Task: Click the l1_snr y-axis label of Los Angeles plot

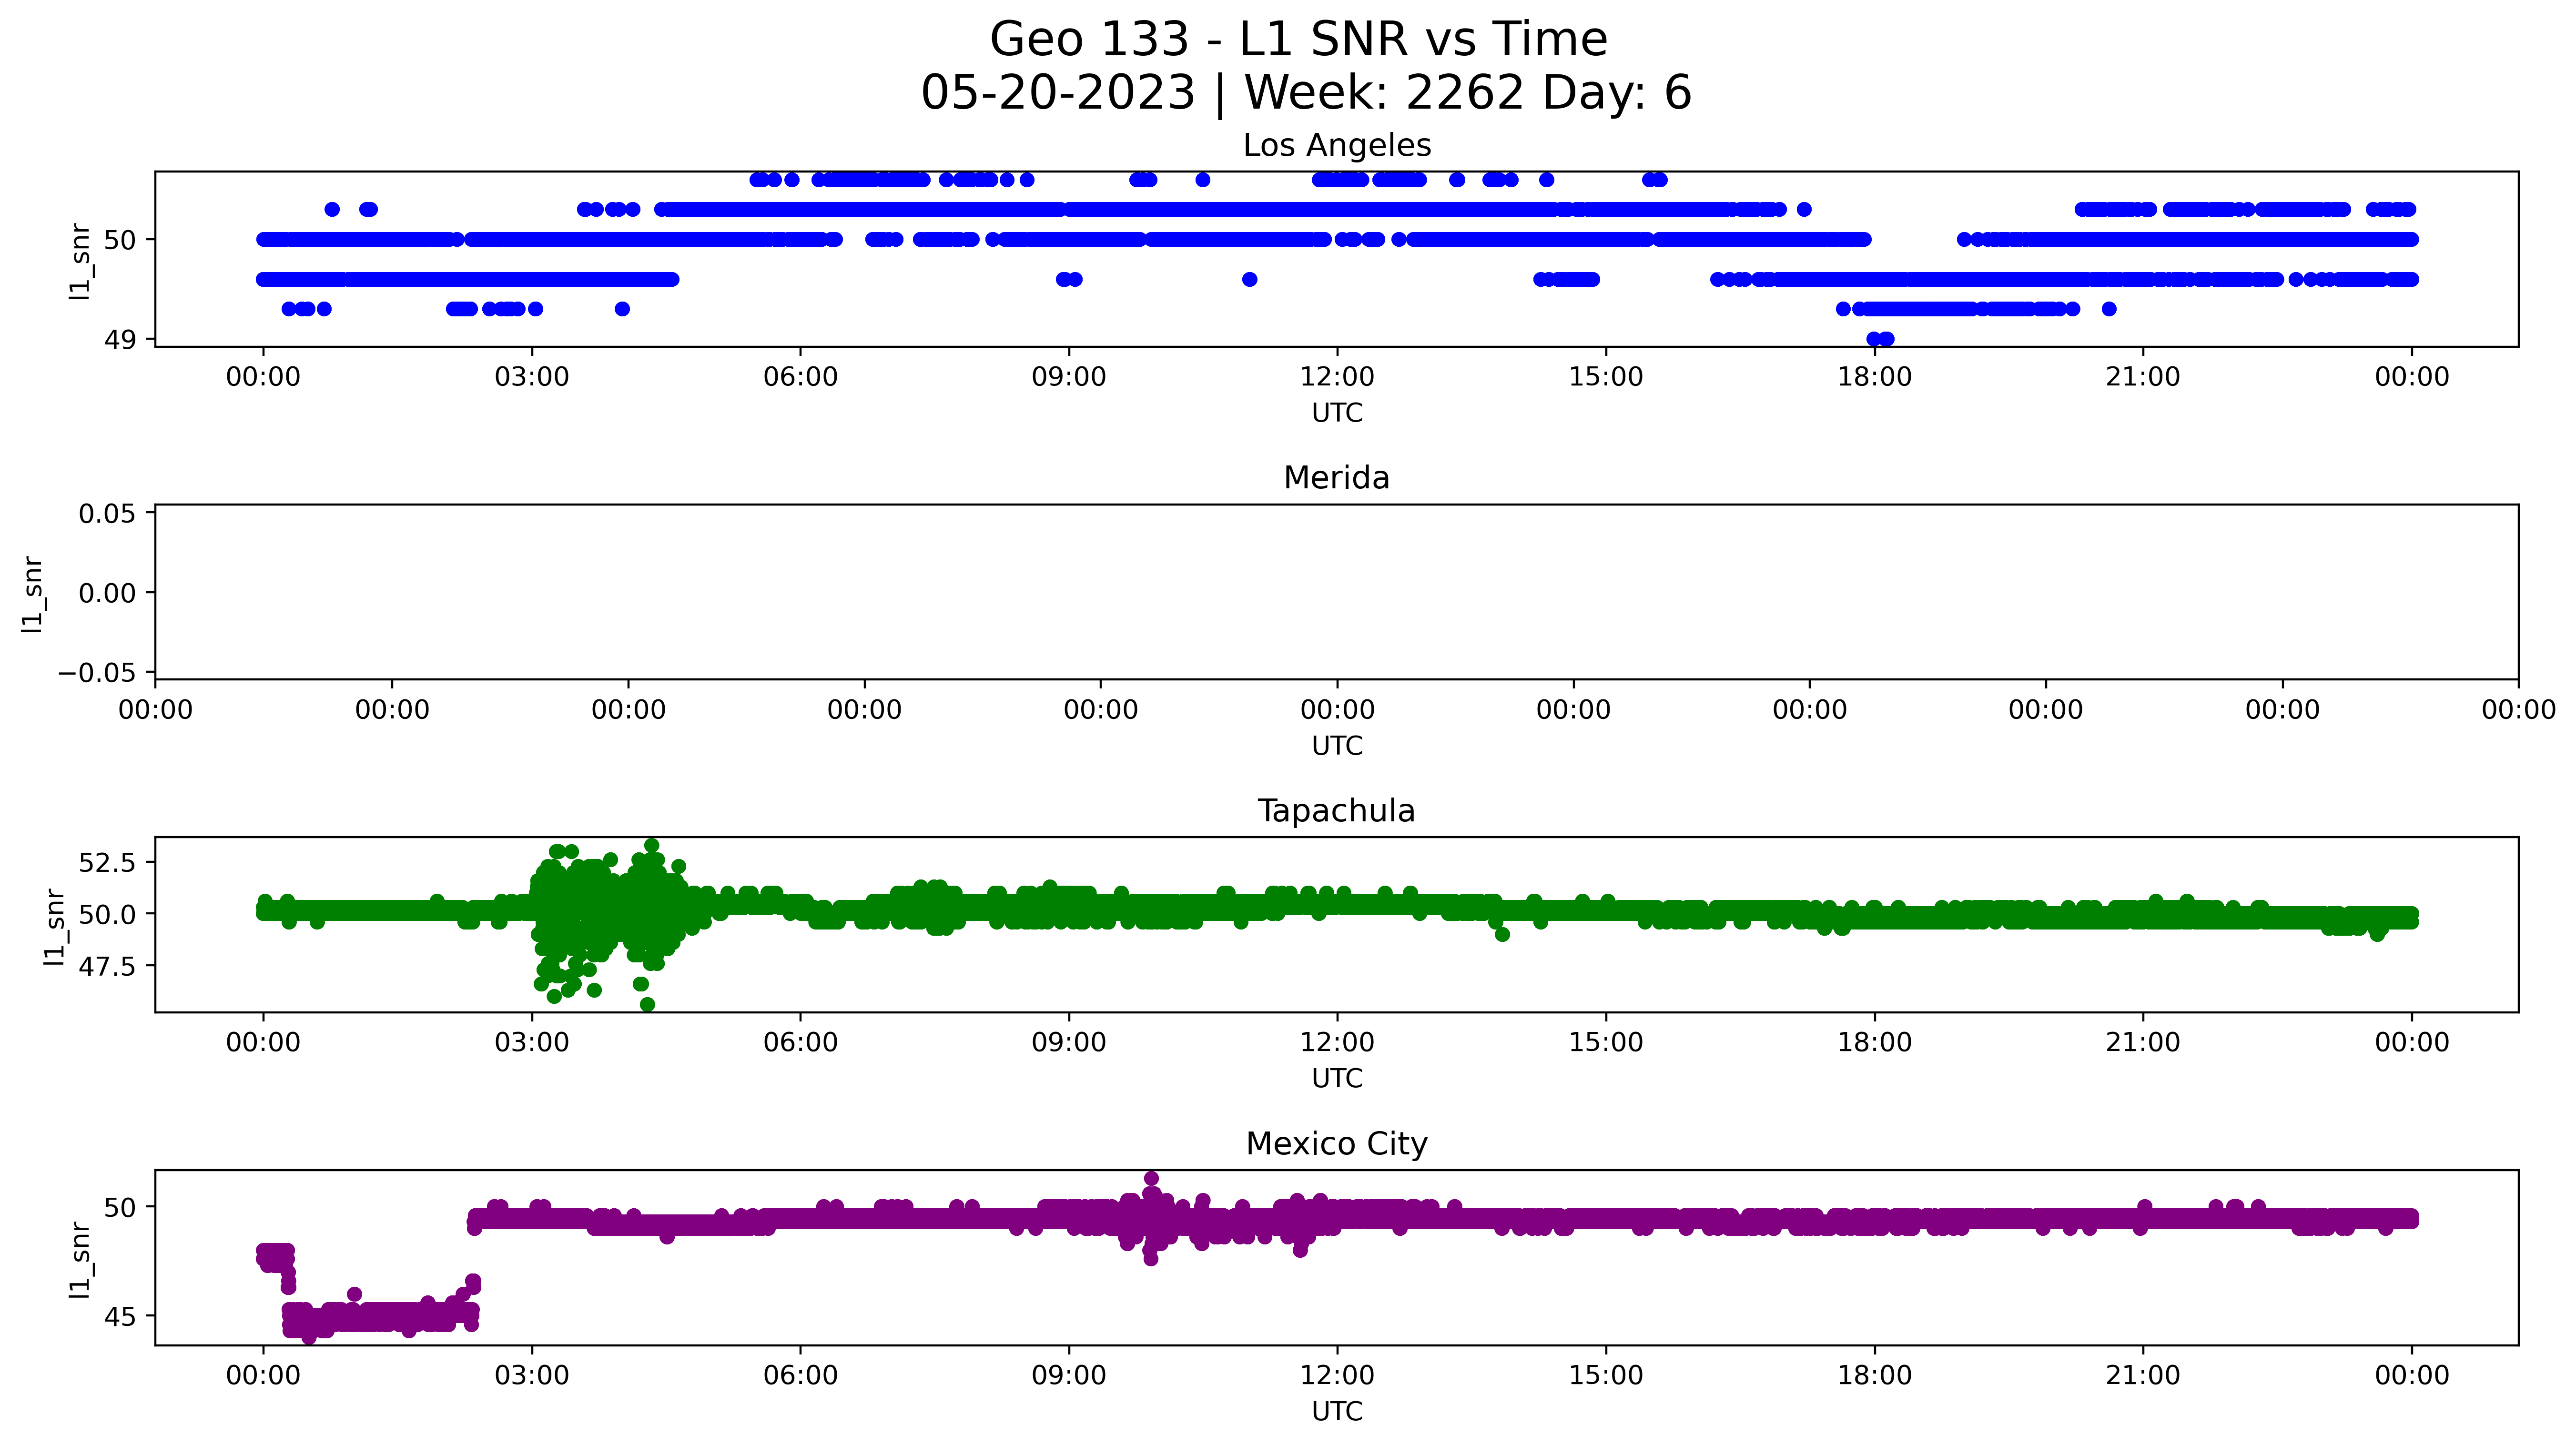Action: pos(80,261)
